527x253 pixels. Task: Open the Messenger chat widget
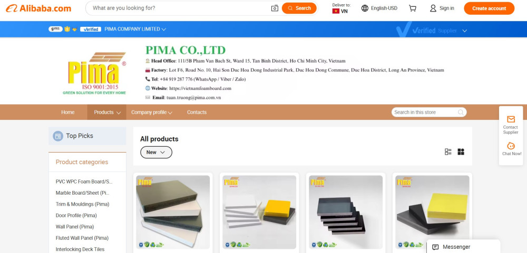click(463, 247)
